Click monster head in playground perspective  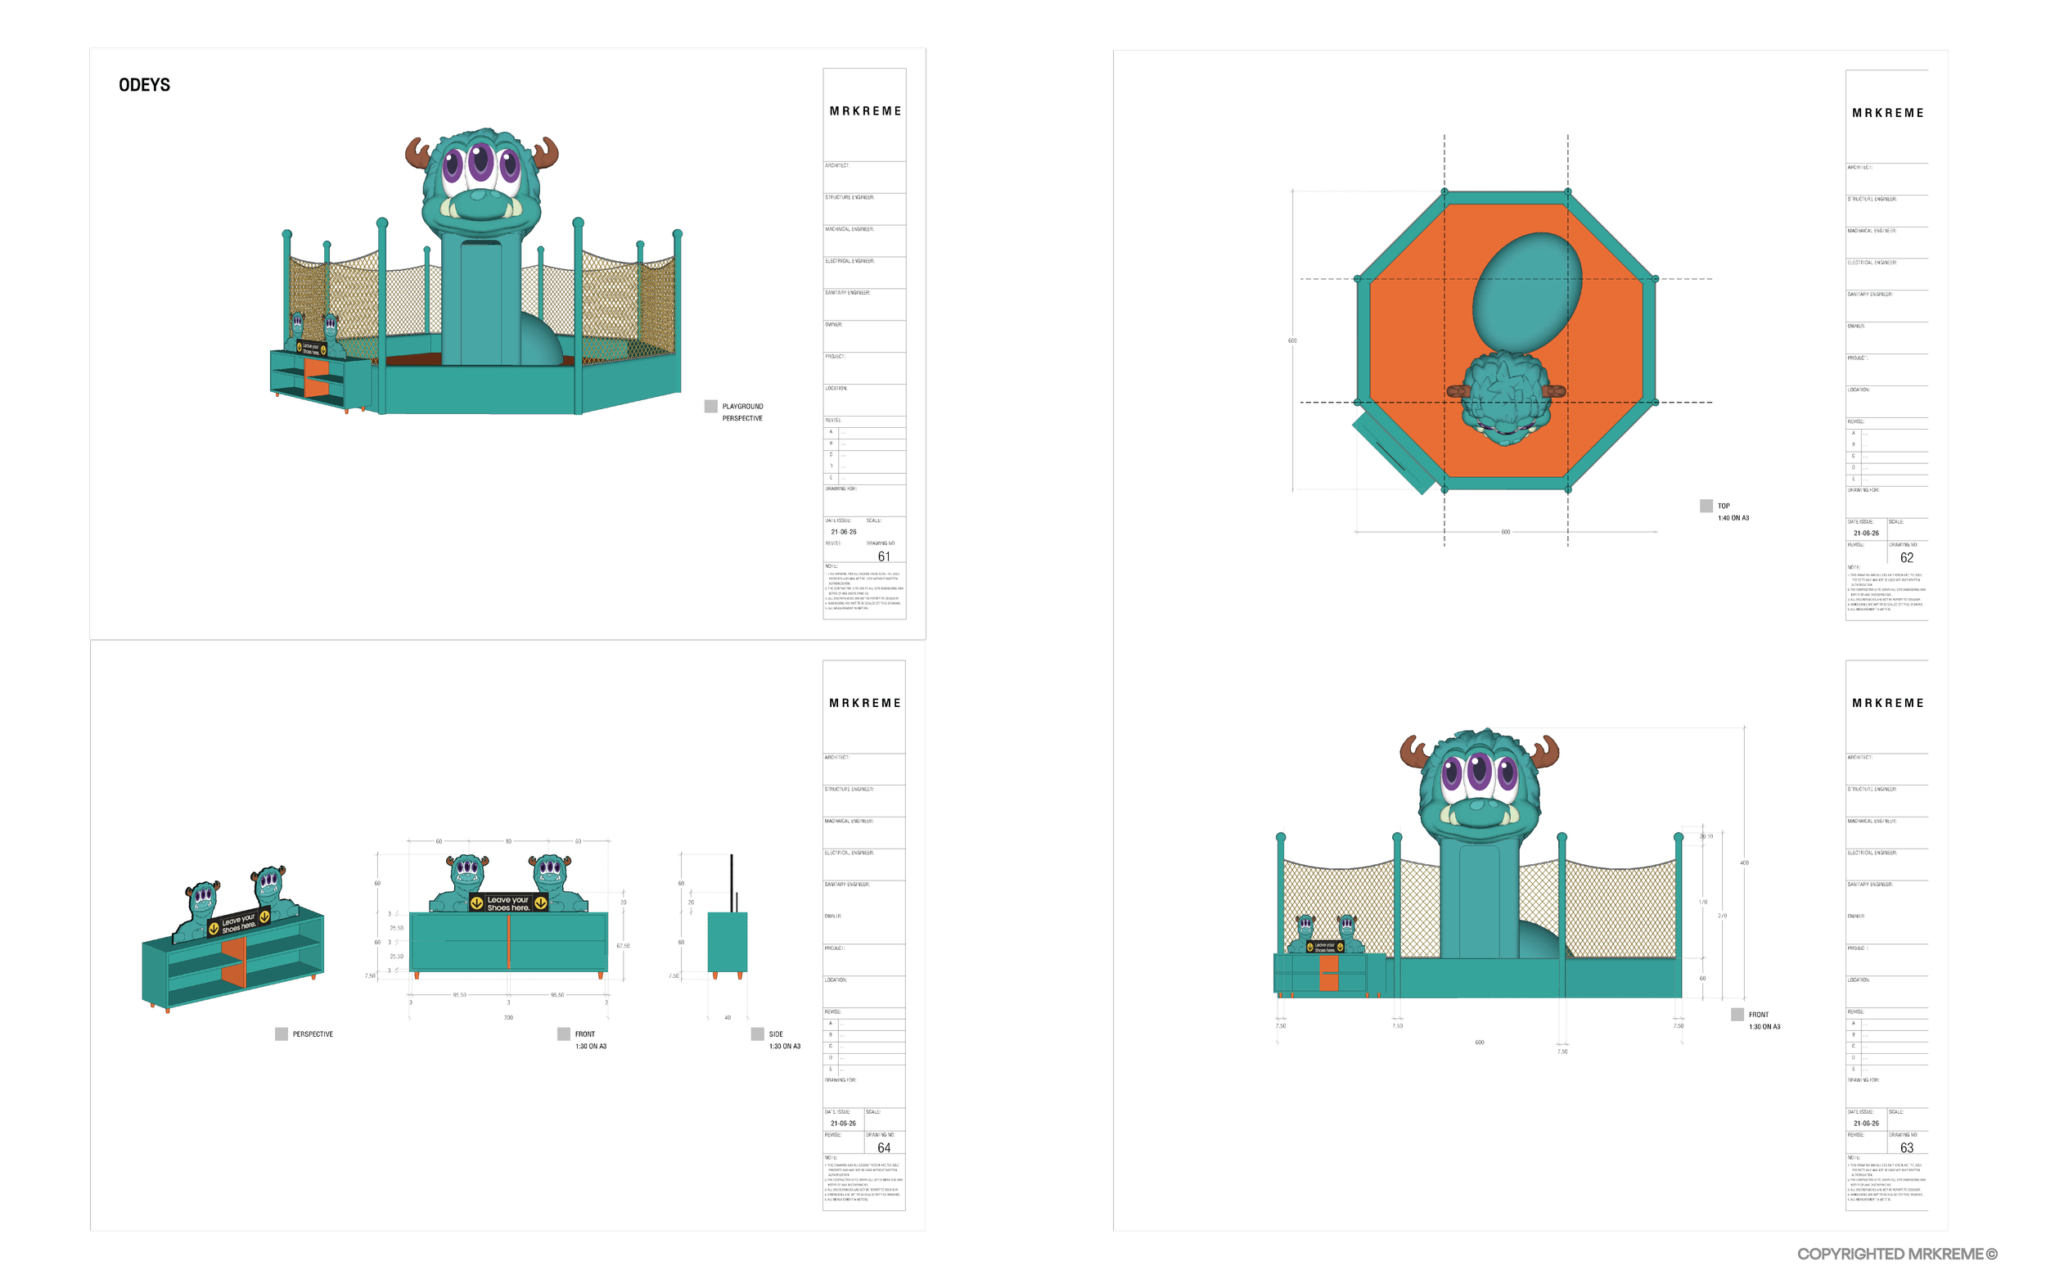481,185
